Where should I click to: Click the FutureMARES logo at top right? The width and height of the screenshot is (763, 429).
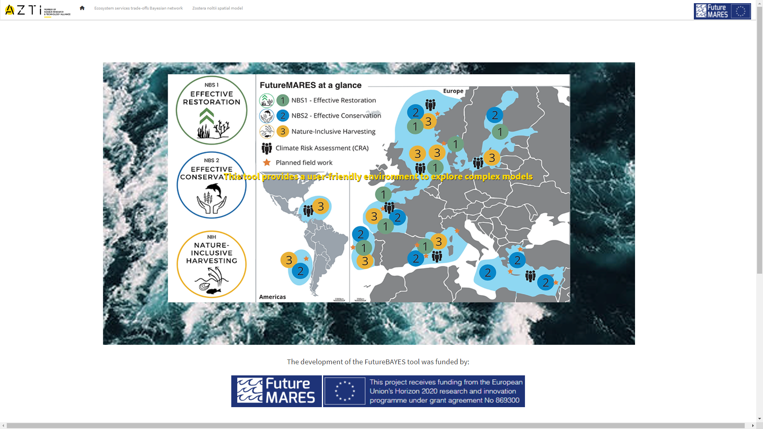pyautogui.click(x=722, y=11)
